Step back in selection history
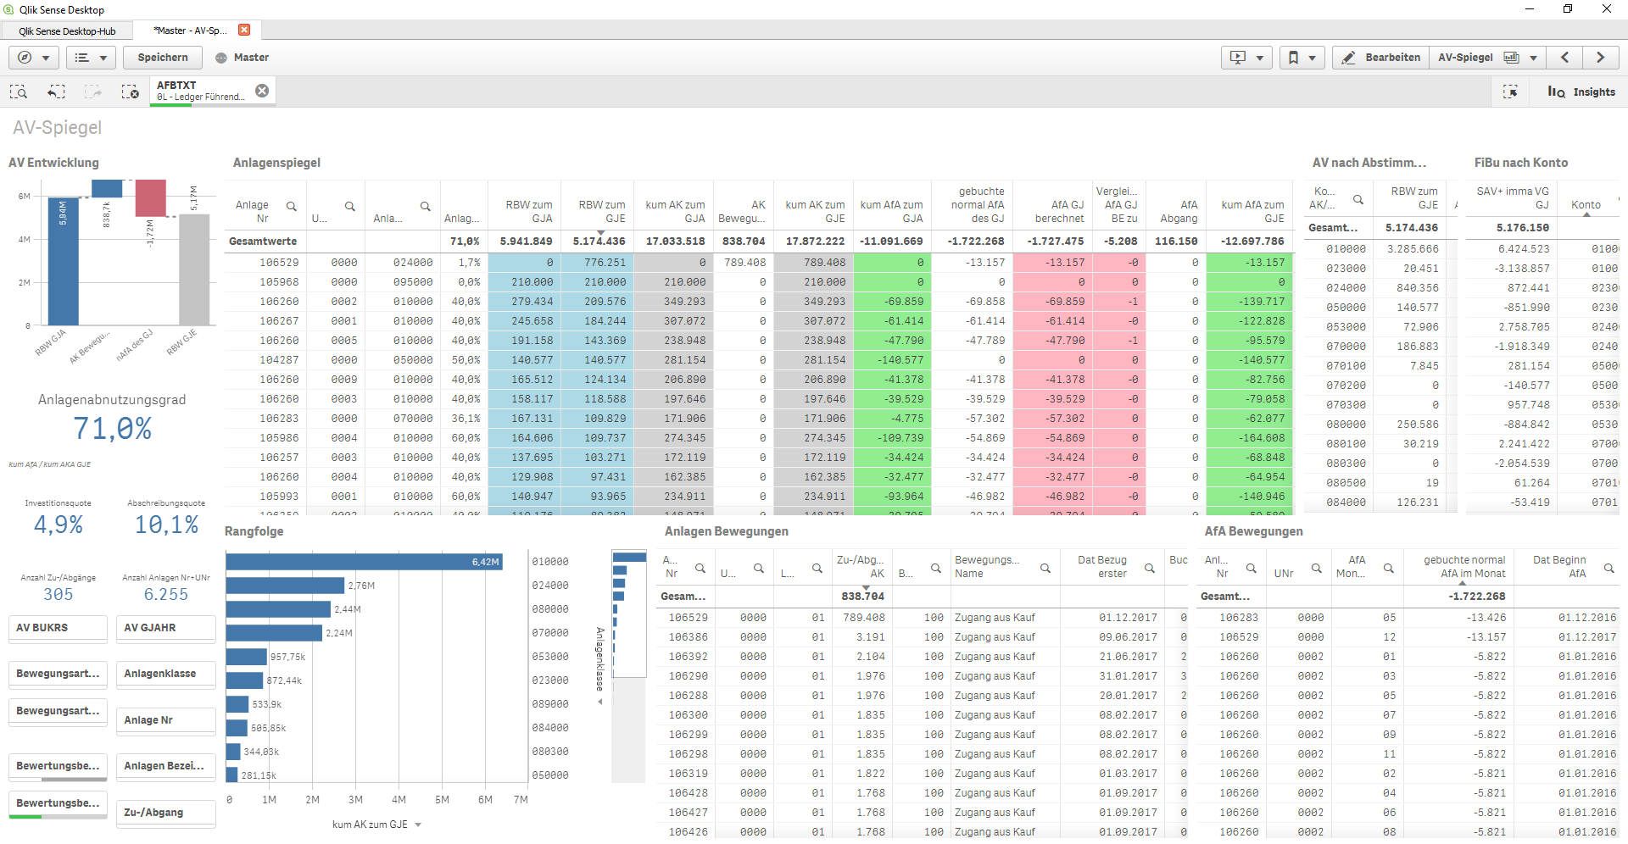The image size is (1628, 844). click(56, 92)
